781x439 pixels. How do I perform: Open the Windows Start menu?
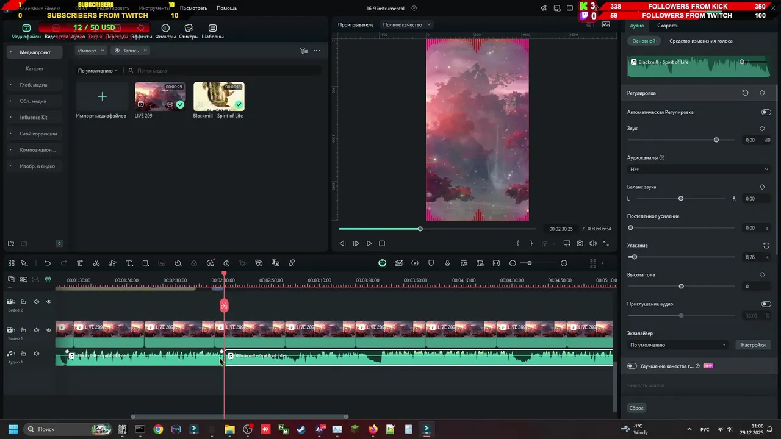(13, 429)
